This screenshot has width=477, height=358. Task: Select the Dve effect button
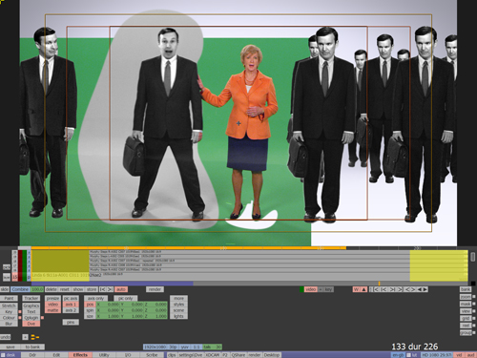[x=31, y=324]
